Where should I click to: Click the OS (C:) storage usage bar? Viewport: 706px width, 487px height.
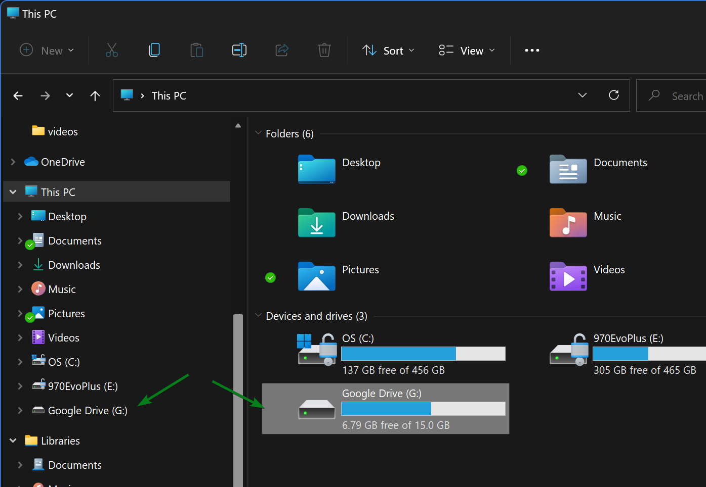(x=424, y=354)
